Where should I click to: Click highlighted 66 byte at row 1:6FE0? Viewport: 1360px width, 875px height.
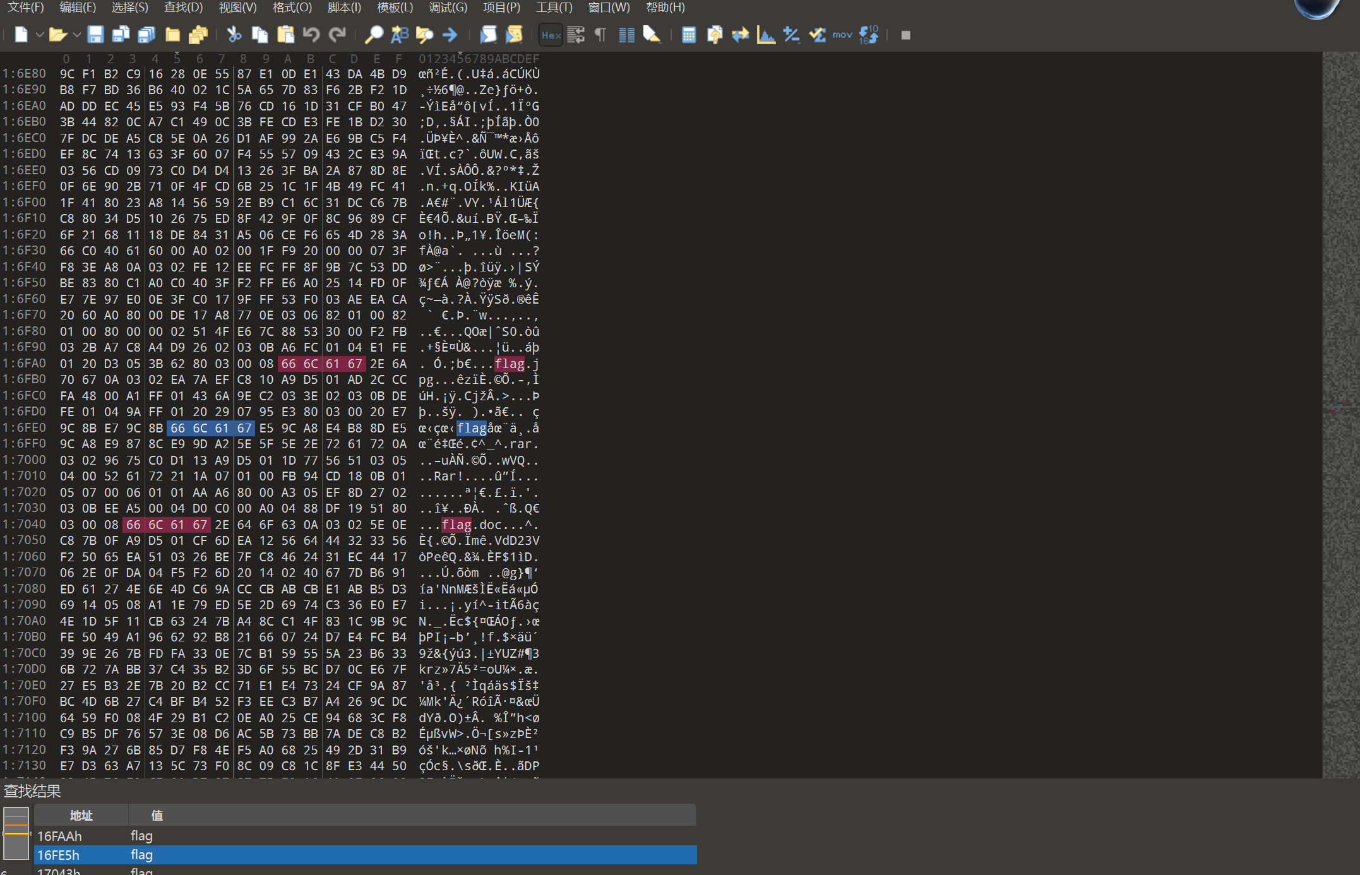[178, 428]
